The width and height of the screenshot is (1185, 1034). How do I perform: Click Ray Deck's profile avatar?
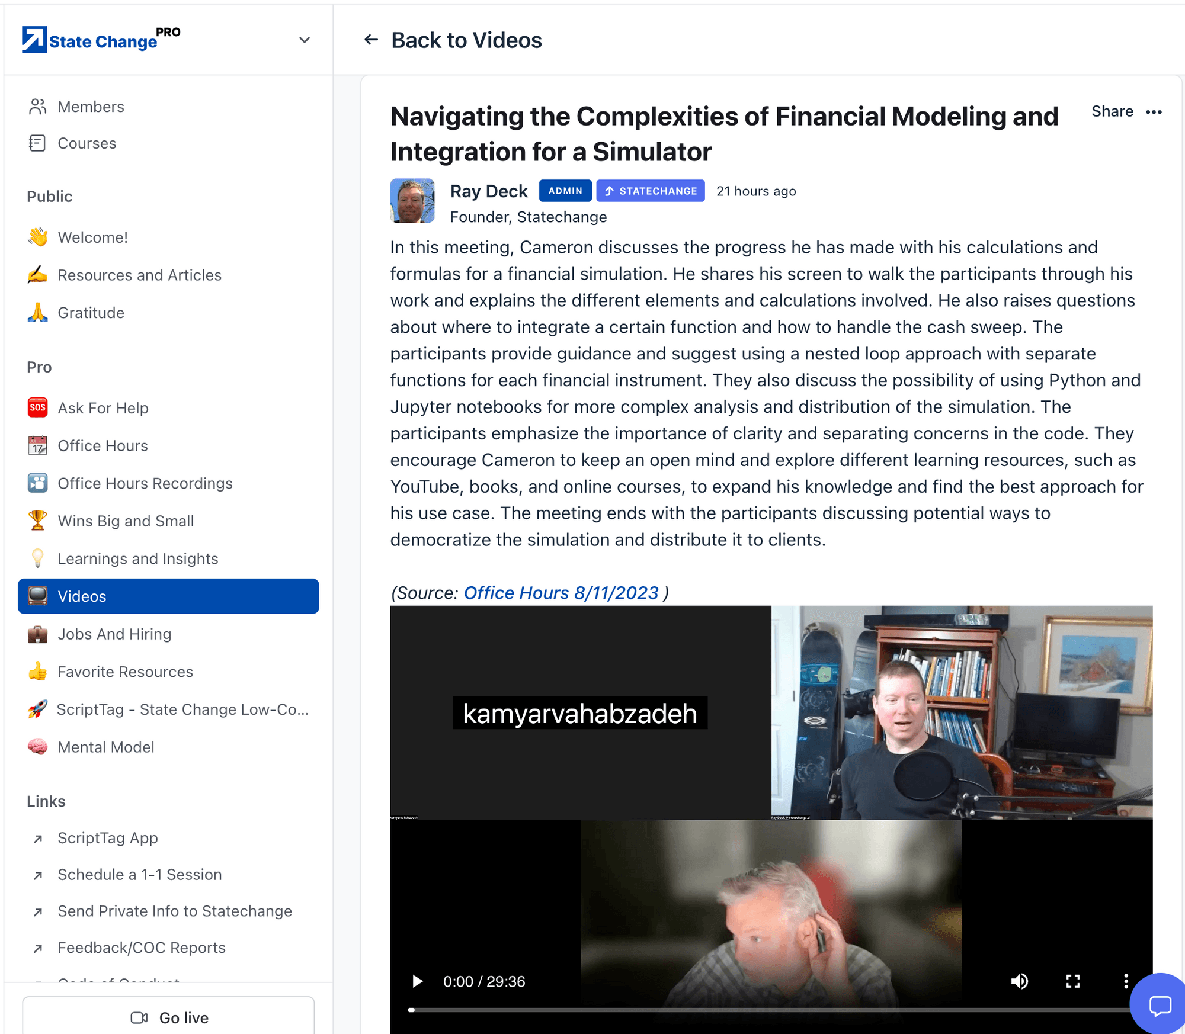tap(412, 201)
